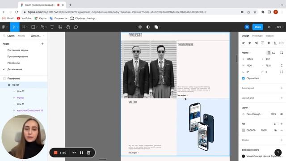Open Move tools dropdown arrow
Screen dimensions: 286x161
coord(18,27)
